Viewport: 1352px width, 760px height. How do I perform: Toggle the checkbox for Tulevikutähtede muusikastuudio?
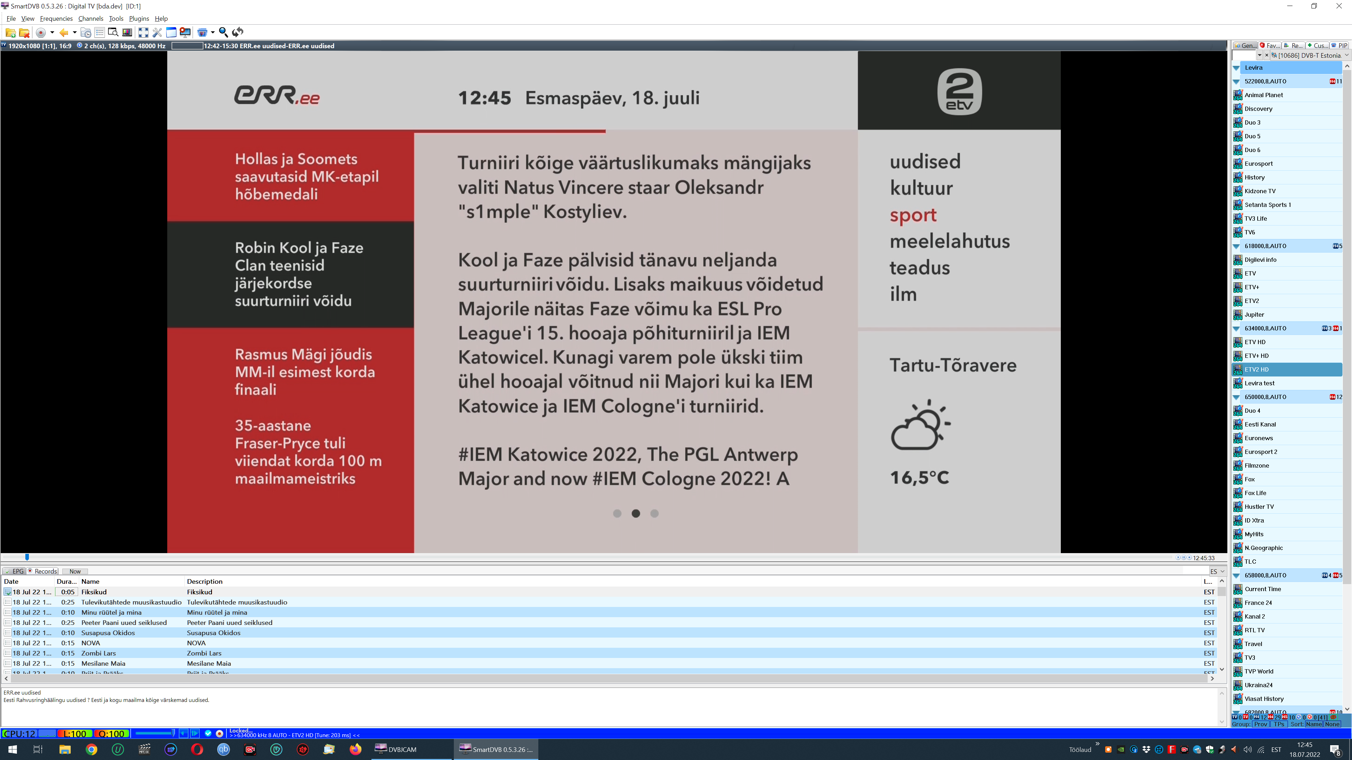pos(7,602)
